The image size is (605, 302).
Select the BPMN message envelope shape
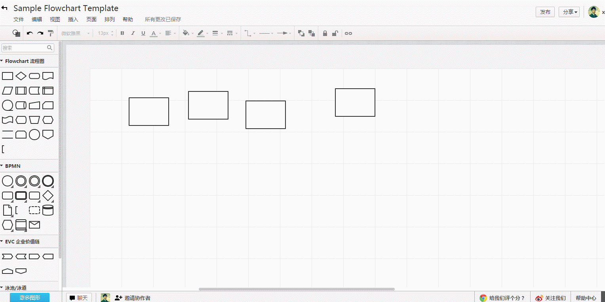[x=34, y=225]
